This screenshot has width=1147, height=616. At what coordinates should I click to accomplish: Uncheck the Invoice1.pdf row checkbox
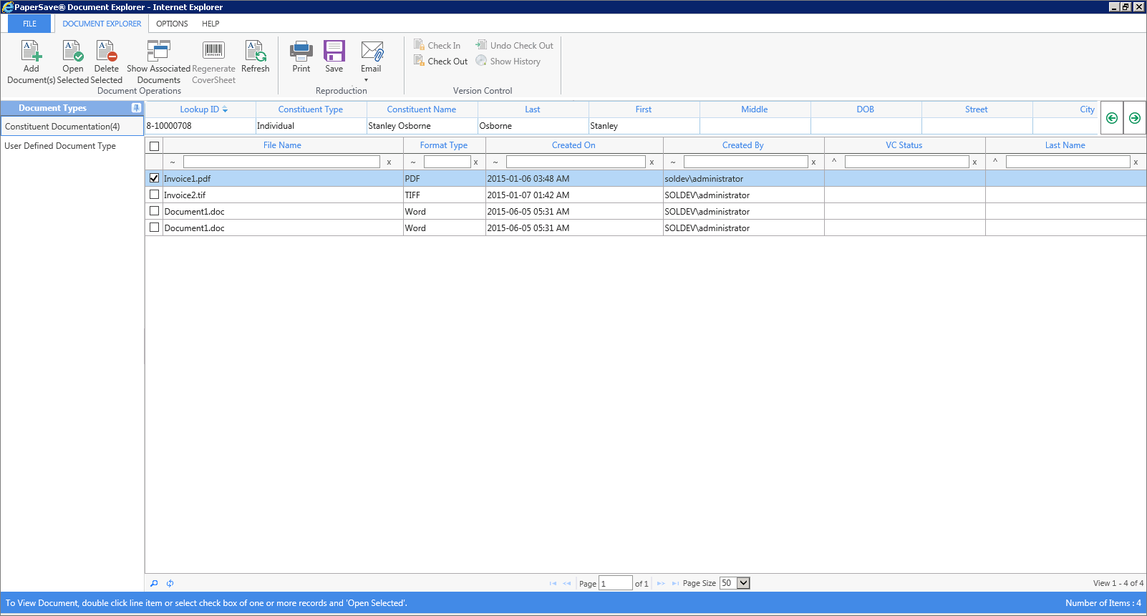pyautogui.click(x=154, y=178)
